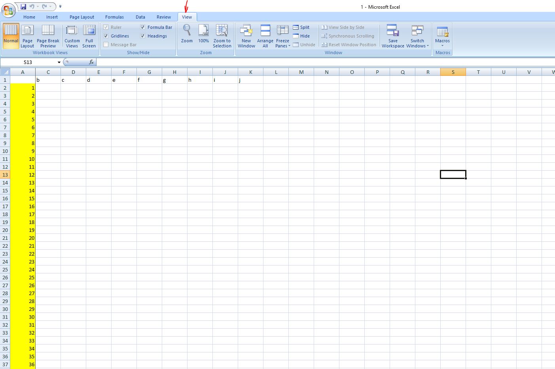The width and height of the screenshot is (555, 369).
Task: Uncheck the Gridlines checkbox
Action: pos(106,36)
